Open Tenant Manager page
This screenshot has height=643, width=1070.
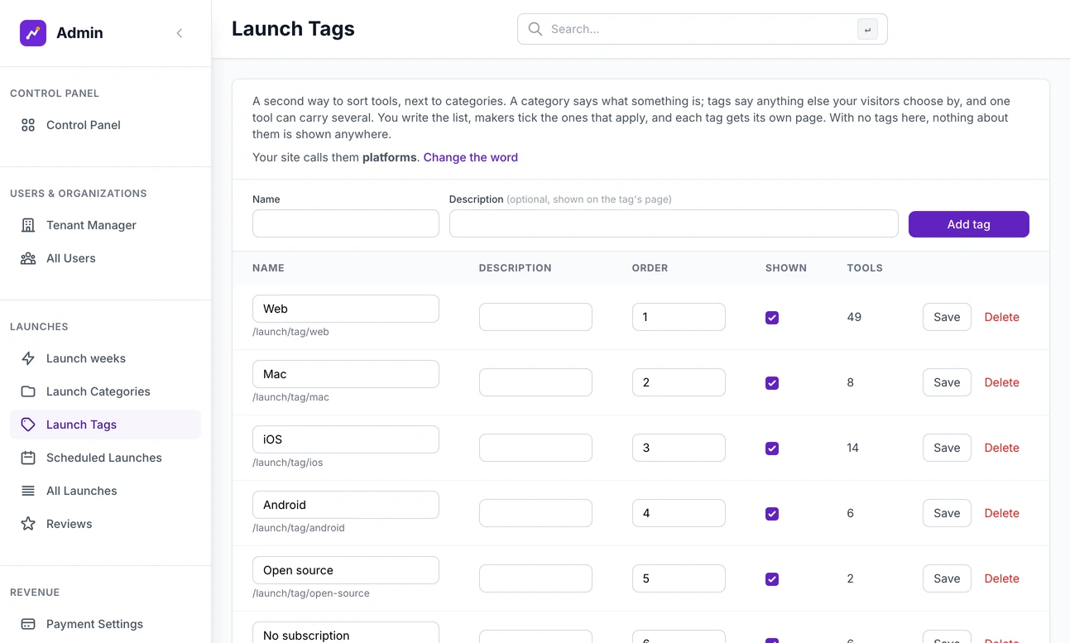point(105,225)
